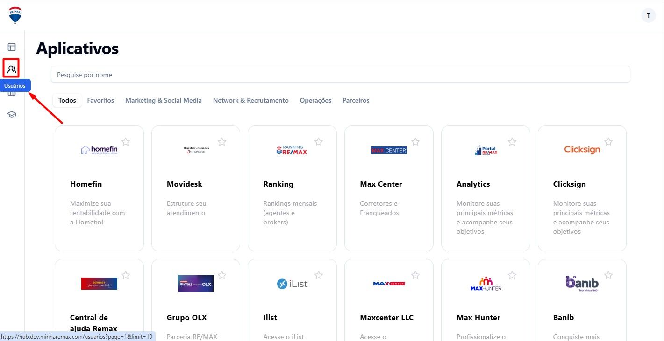Switch to the Parceiros tab
This screenshot has height=341, width=664.
(356, 100)
